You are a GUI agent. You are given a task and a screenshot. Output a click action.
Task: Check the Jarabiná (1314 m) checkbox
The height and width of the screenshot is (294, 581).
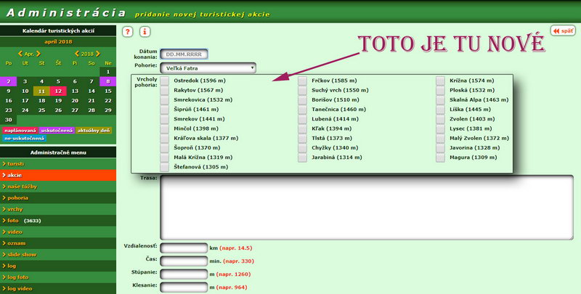click(302, 158)
